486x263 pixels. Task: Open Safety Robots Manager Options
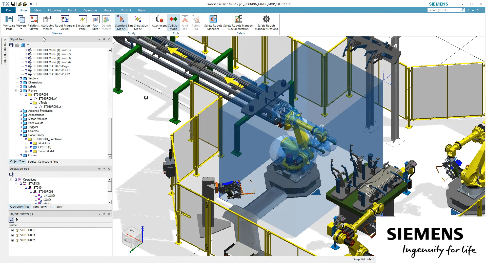(x=266, y=22)
